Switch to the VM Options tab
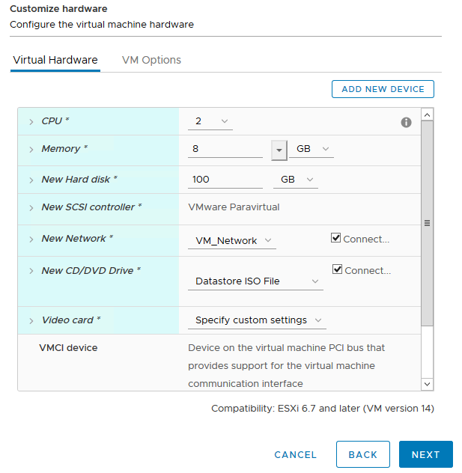This screenshot has width=462, height=473. 151,60
